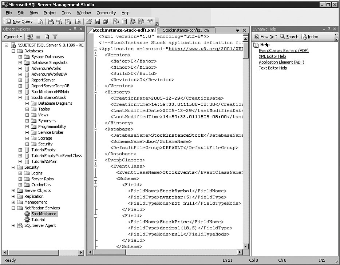Screen dimensions: 340x265
Task: Click the Analysis Services MDX Query icon
Action: 51,21
